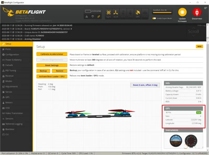
Task: Go to the Power & Battery tab
Action: point(16,60)
